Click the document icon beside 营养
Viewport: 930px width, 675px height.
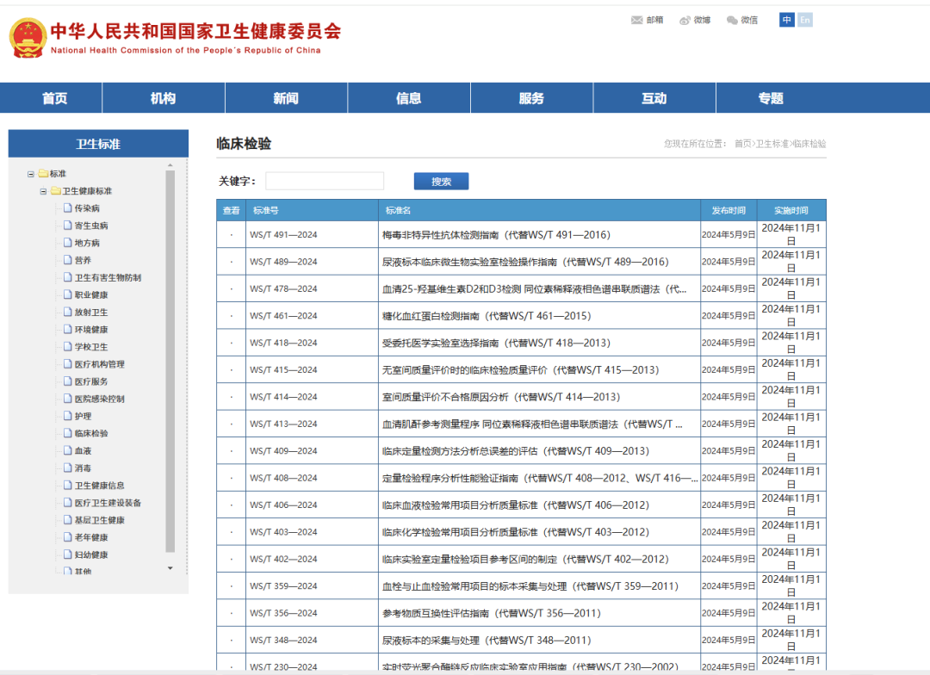(x=68, y=260)
